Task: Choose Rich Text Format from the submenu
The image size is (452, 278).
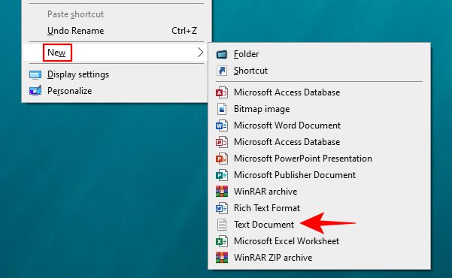Action: coord(267,208)
